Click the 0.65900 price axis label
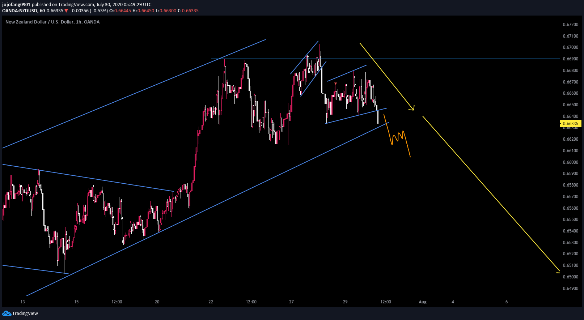The width and height of the screenshot is (584, 320). pyautogui.click(x=570, y=174)
